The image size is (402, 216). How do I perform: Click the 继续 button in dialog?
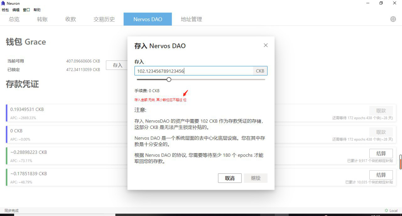tap(256, 178)
